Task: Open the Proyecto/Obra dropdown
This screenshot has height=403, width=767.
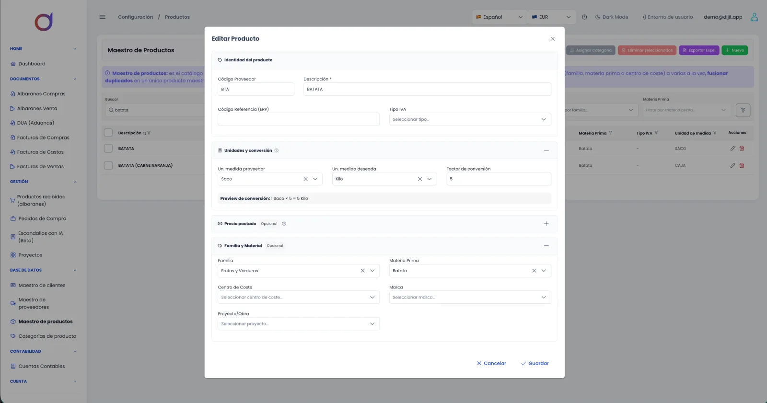Action: click(x=299, y=324)
